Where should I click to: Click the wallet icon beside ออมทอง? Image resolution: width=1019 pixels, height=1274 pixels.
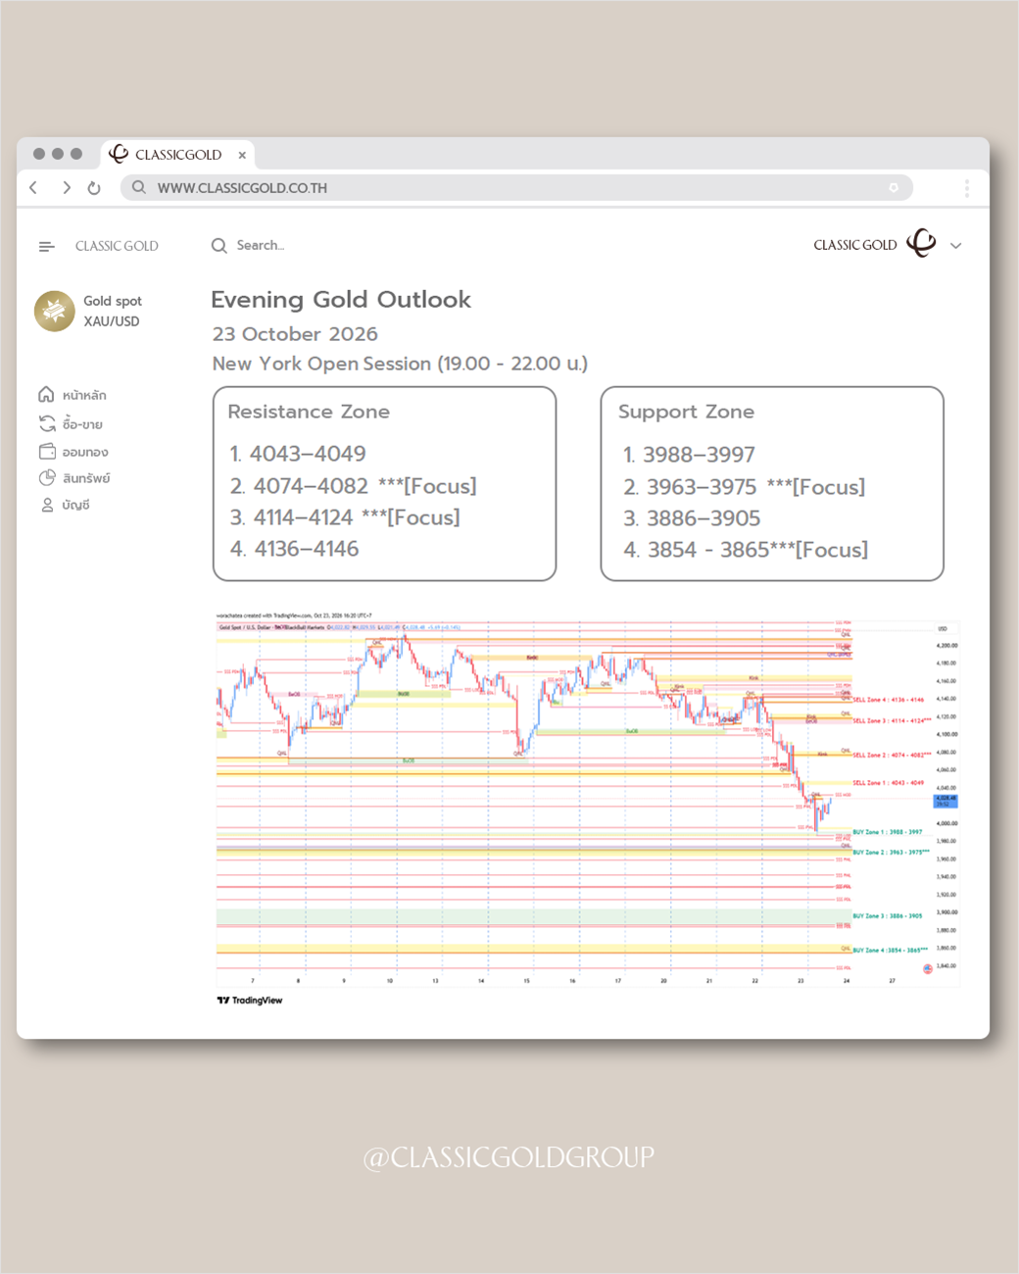(x=47, y=451)
